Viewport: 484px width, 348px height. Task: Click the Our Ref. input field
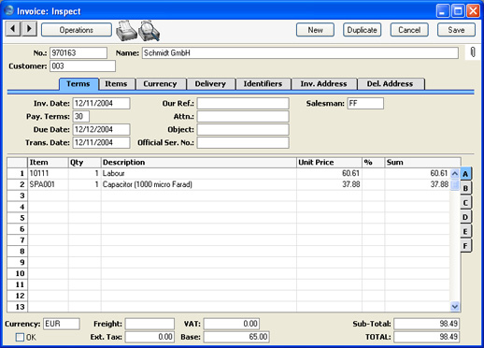point(243,104)
